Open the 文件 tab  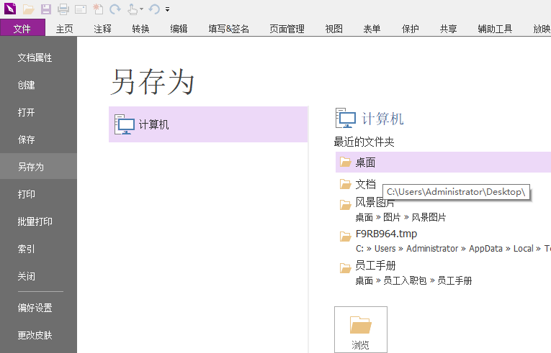(x=22, y=28)
